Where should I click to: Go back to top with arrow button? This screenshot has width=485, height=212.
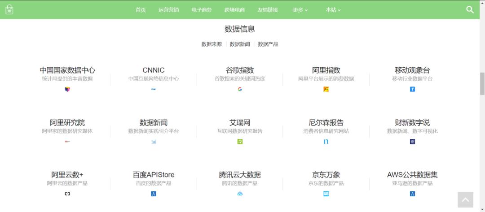466,199
